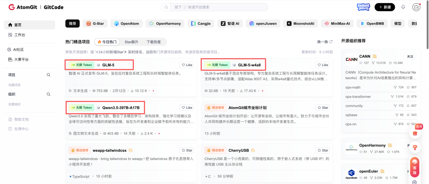Screen dimensions: 429x184
Task: Open the user avatar menu
Action: point(416,8)
